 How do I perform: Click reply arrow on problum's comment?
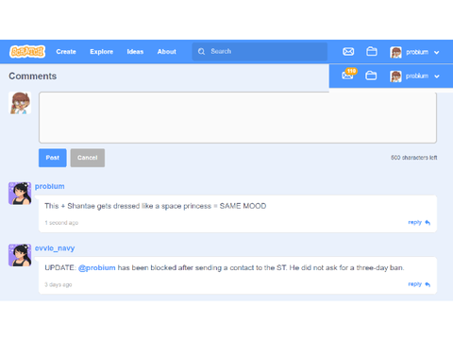(428, 223)
